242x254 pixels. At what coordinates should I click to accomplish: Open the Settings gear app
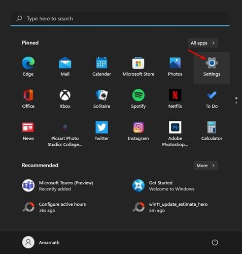[212, 68]
